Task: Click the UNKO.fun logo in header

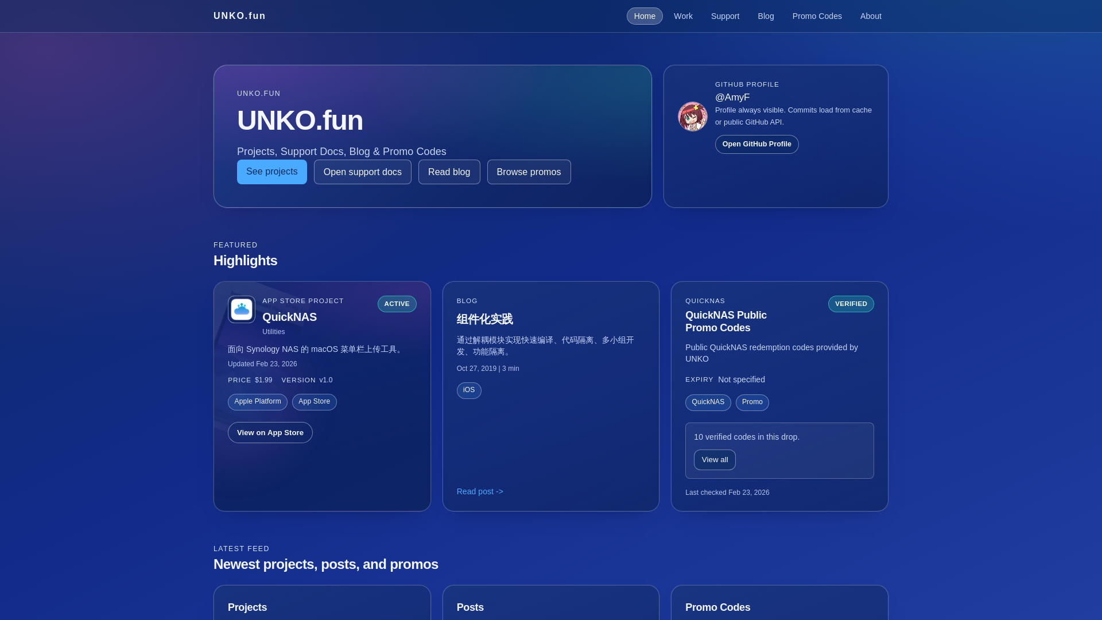Action: 239,16
